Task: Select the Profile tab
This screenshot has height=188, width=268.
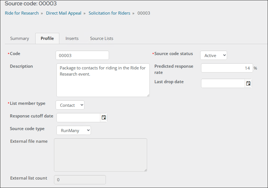Action: tap(47, 38)
